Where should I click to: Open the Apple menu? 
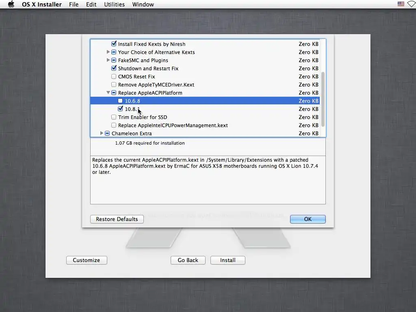pyautogui.click(x=11, y=4)
